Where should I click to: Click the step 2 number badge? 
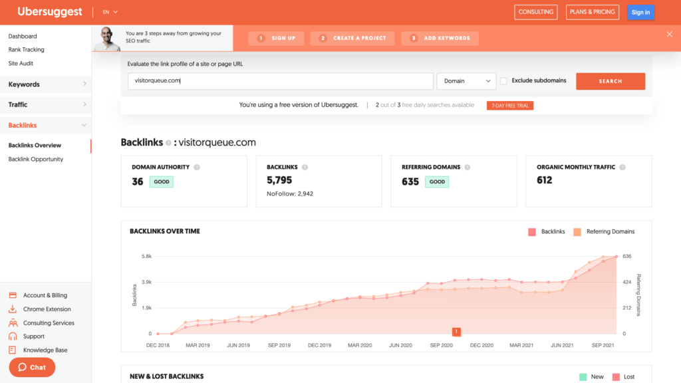coord(323,38)
